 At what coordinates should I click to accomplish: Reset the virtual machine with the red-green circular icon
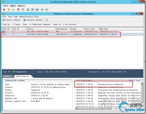[18, 10]
